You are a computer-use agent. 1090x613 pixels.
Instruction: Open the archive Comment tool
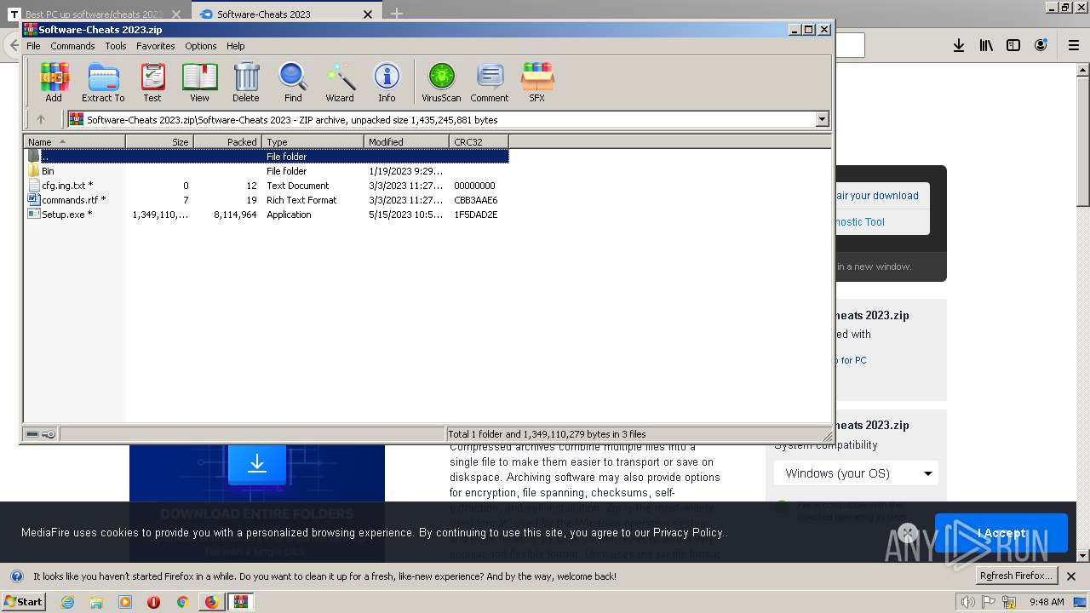(490, 83)
